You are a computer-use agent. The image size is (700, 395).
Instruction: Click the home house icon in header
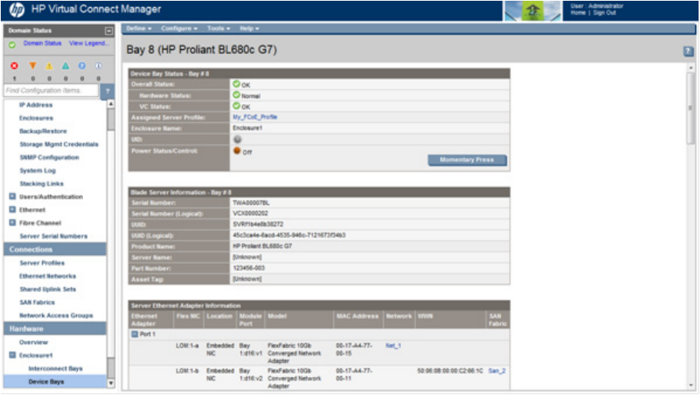coord(532,11)
